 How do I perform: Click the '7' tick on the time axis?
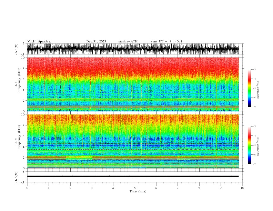pyautogui.click(x=178, y=188)
